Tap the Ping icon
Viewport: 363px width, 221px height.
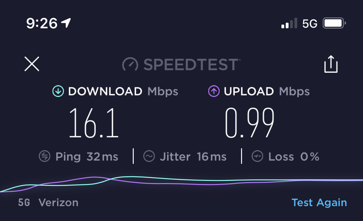pos(44,156)
